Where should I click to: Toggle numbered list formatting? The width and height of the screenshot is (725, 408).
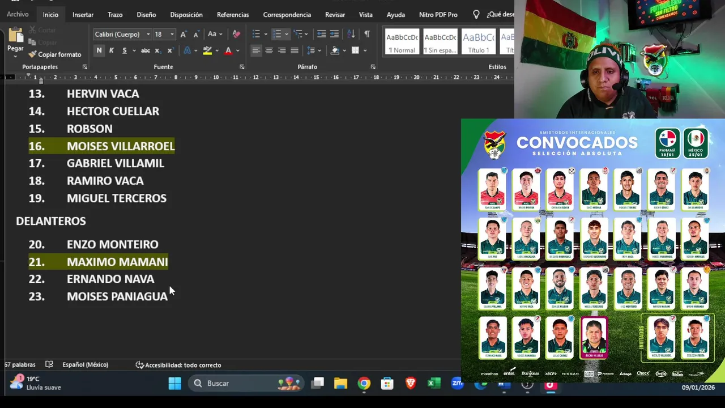click(277, 34)
